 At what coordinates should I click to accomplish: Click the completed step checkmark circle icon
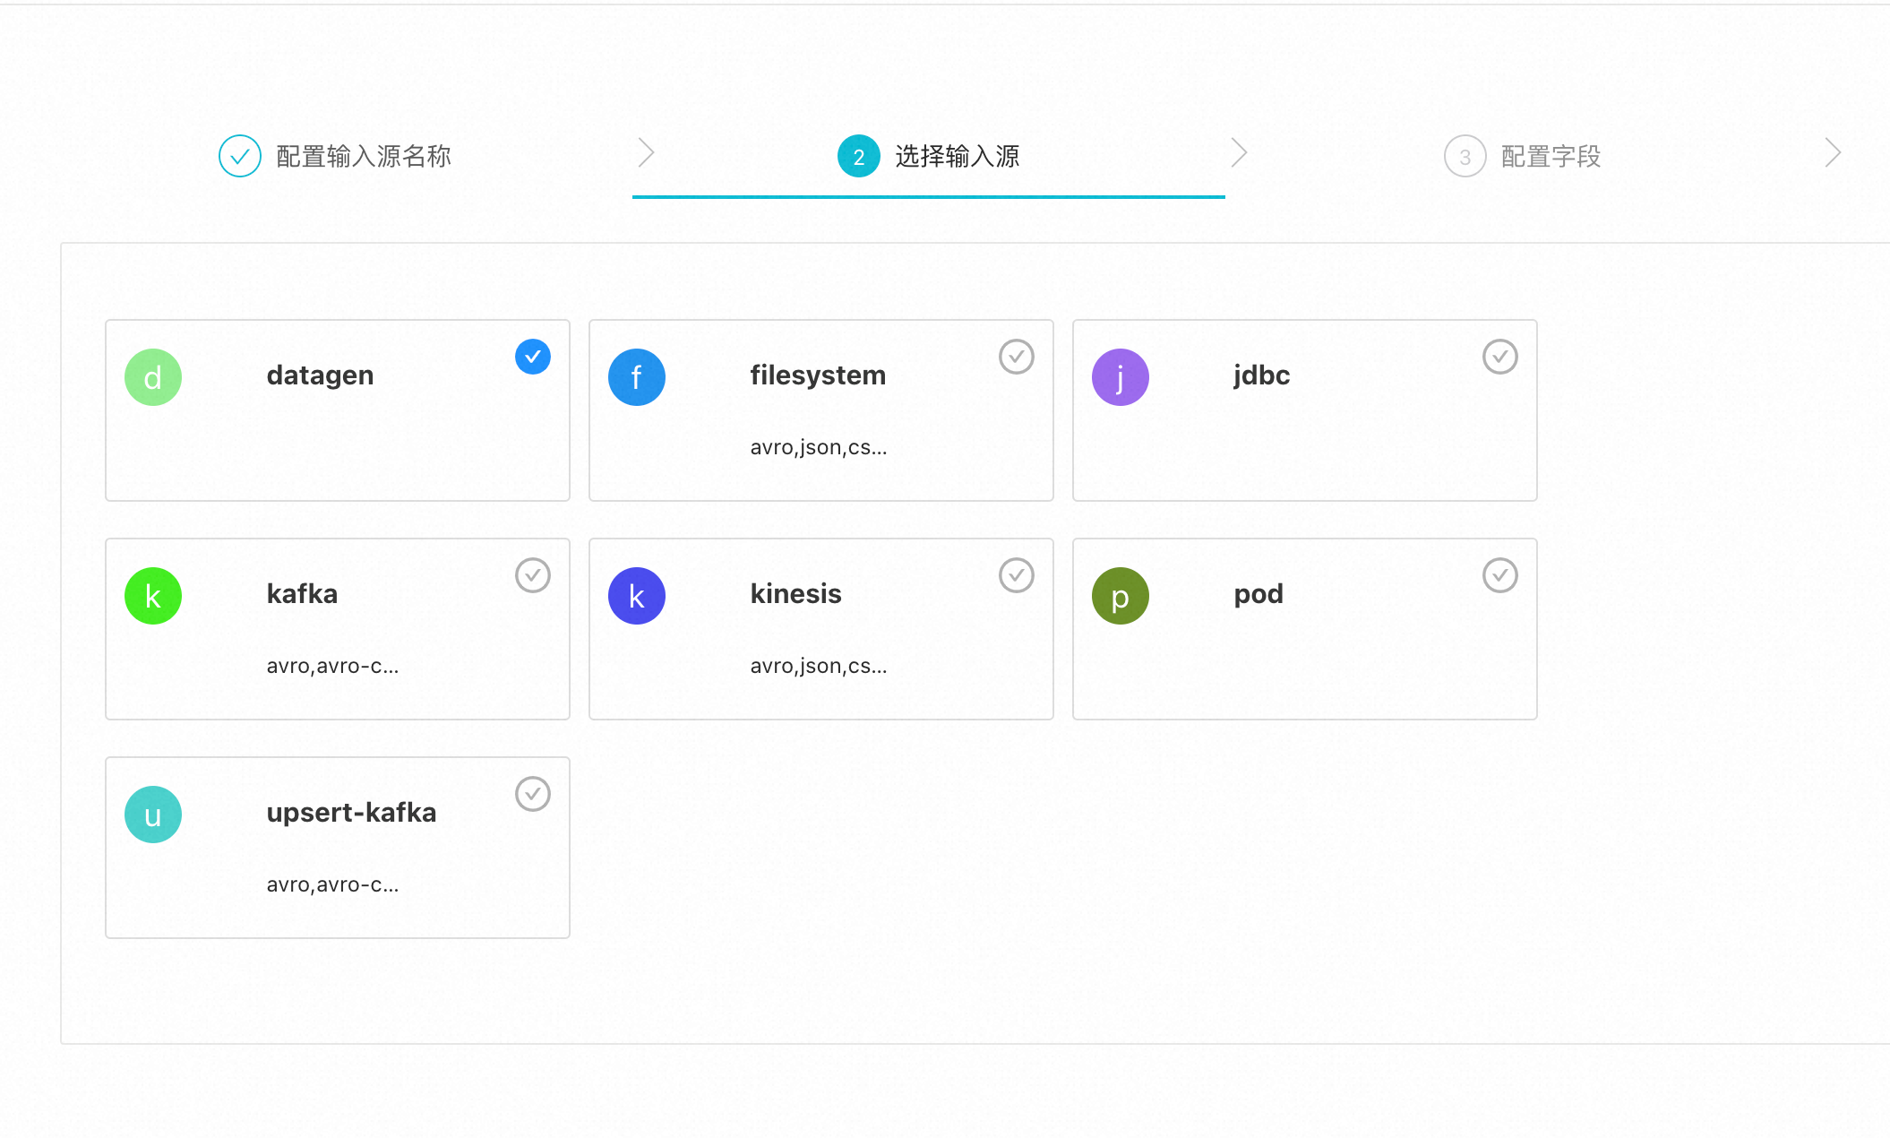click(x=240, y=156)
